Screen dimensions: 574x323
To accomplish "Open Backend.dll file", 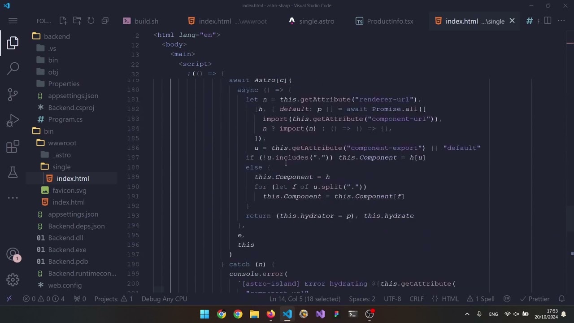I will [x=65, y=238].
